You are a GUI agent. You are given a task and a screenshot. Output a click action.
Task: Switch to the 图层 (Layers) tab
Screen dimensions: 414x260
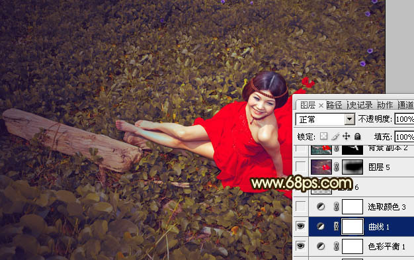coord(308,105)
